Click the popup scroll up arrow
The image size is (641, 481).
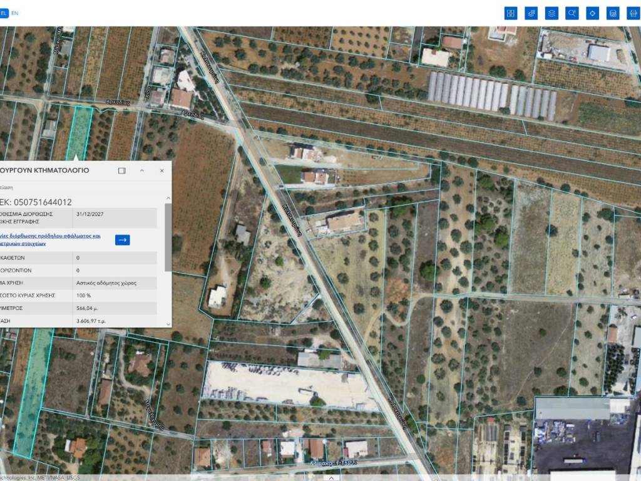pos(168,199)
